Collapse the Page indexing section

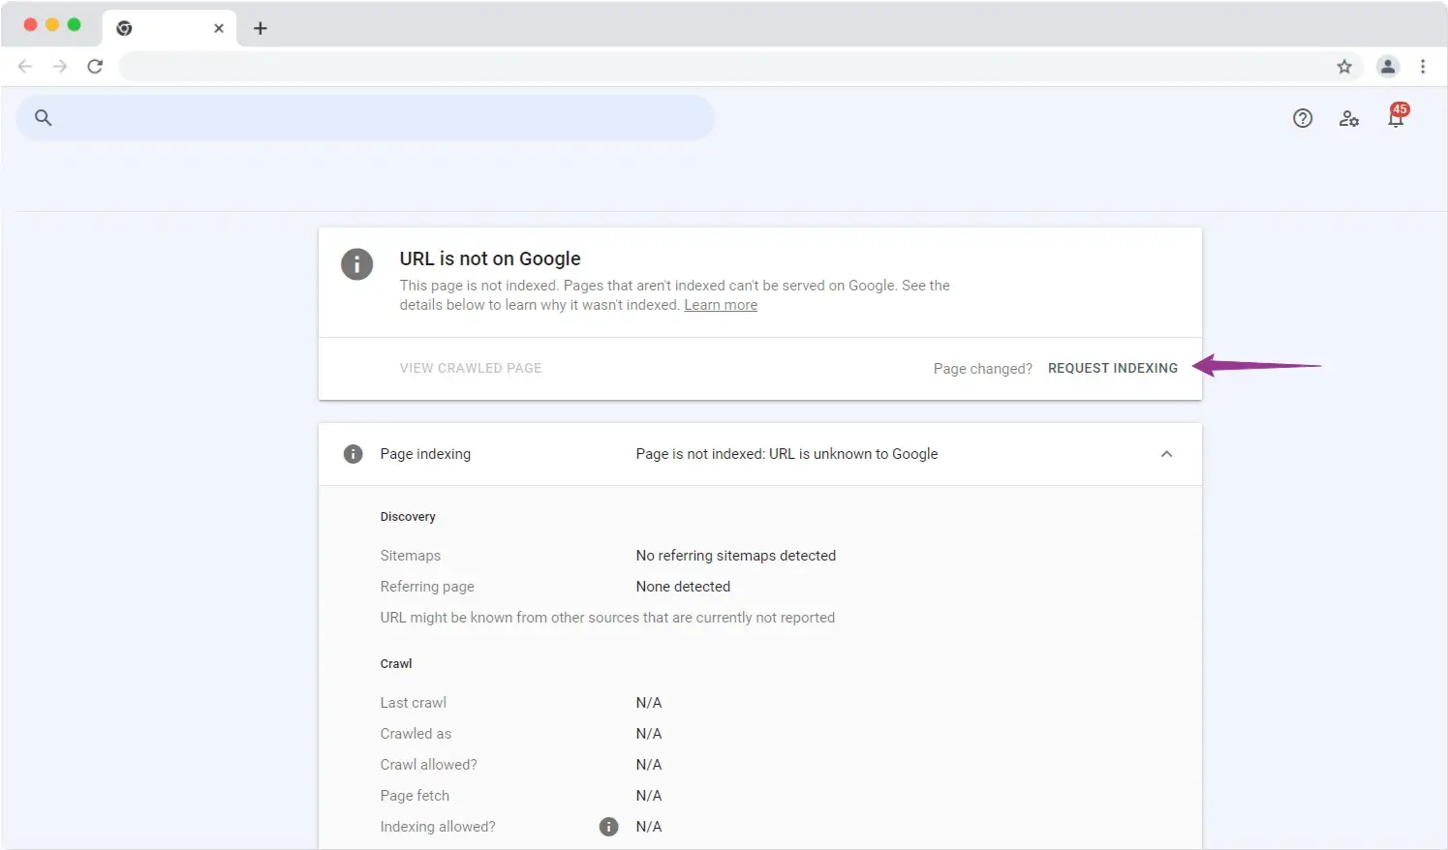pyautogui.click(x=1166, y=454)
